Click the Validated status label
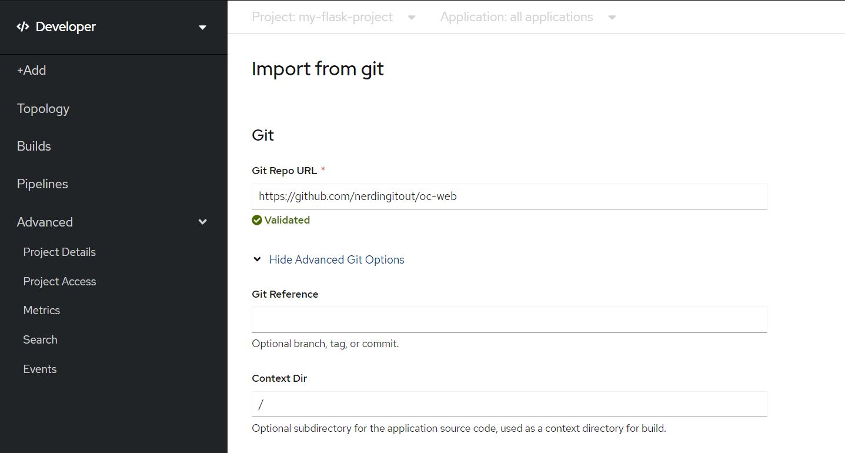The height and width of the screenshot is (453, 845). click(288, 219)
